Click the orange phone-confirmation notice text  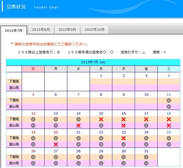point(51,44)
